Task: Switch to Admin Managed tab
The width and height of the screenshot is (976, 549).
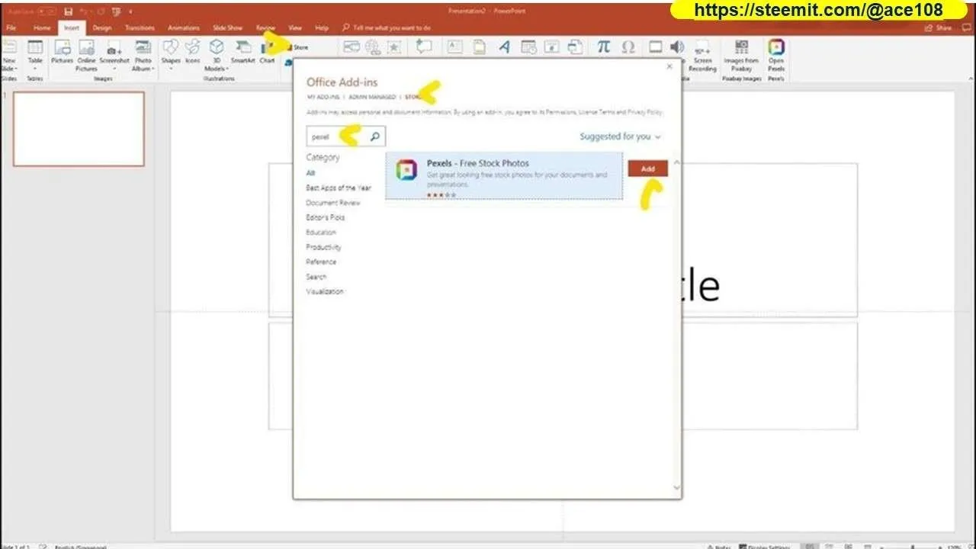Action: 372,98
